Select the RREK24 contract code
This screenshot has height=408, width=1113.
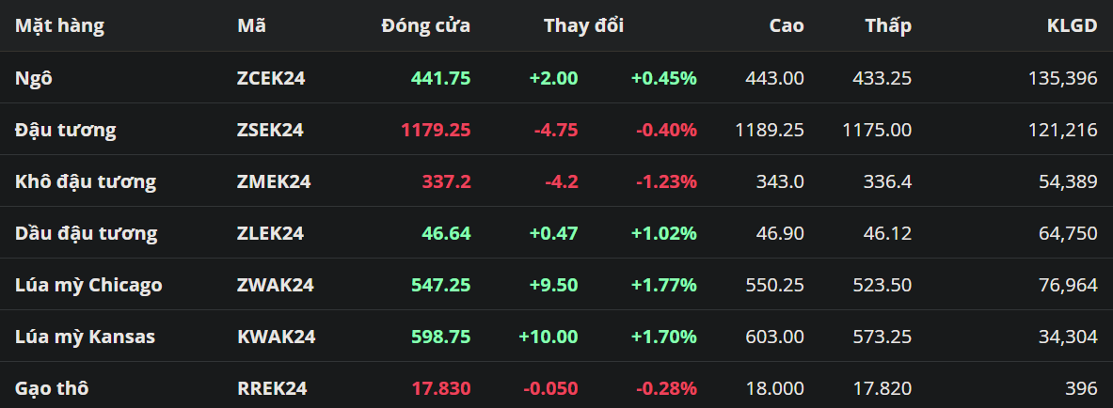tap(272, 388)
